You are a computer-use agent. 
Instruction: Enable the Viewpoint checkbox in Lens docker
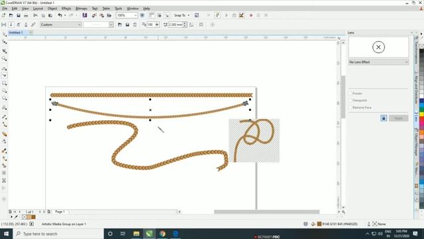[350, 100]
